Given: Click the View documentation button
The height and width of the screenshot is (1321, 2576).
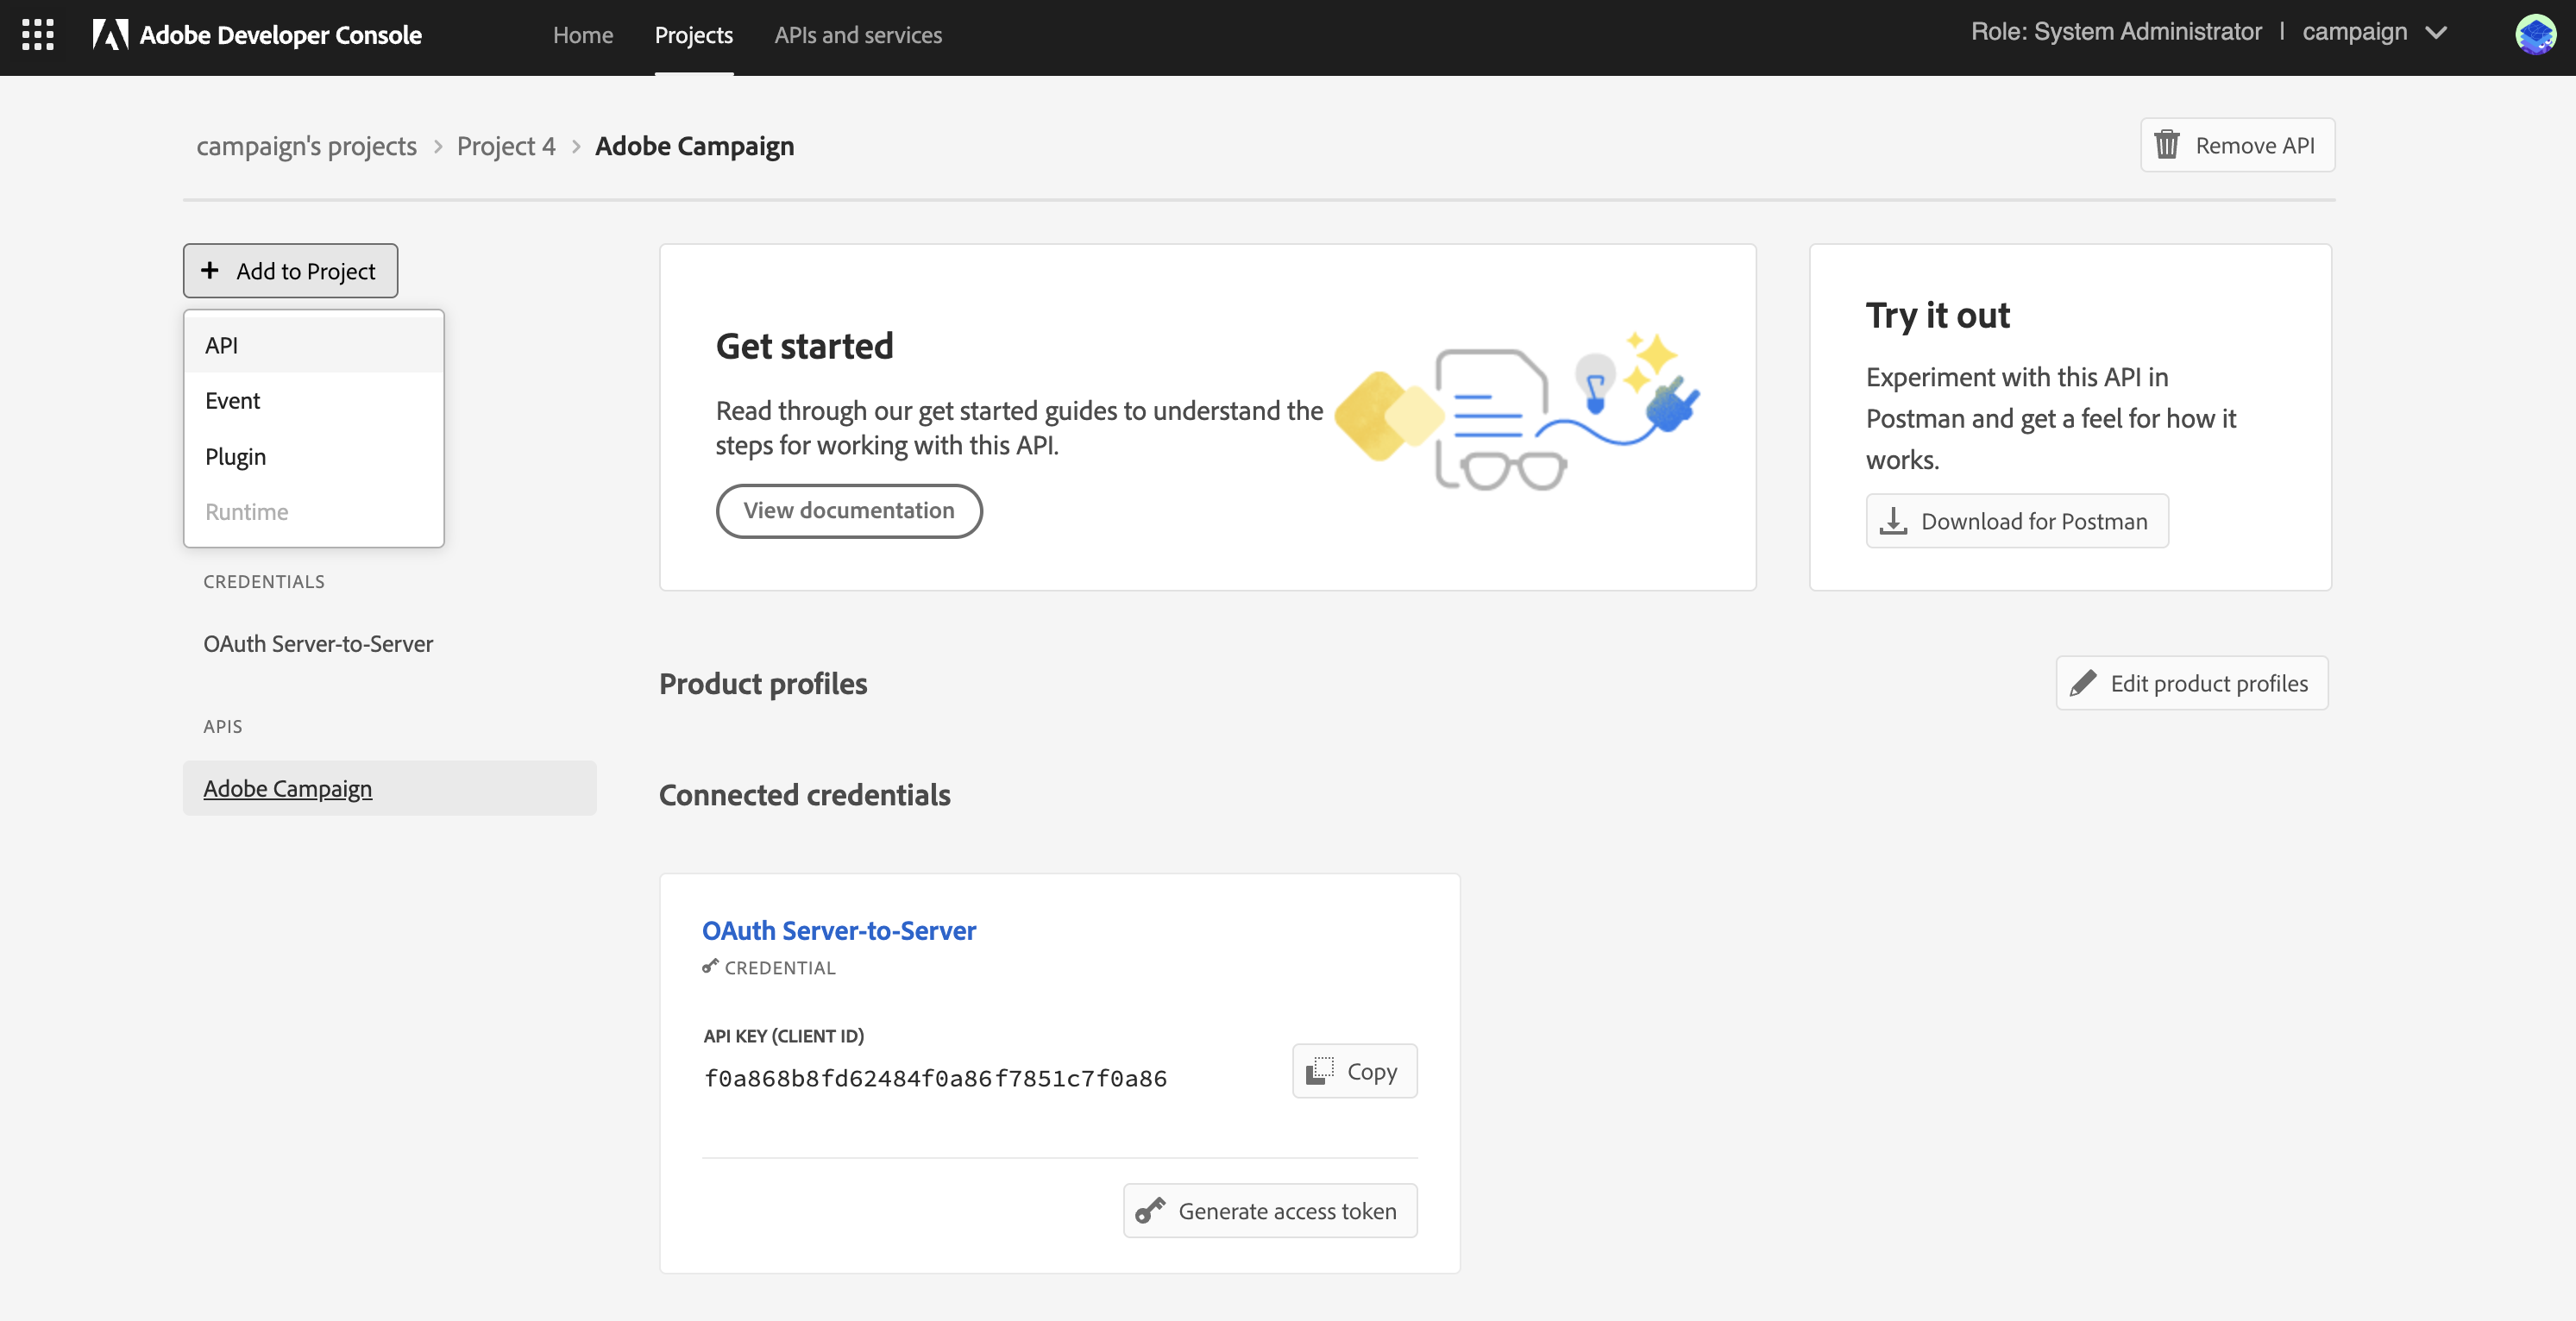Looking at the screenshot, I should click(849, 510).
